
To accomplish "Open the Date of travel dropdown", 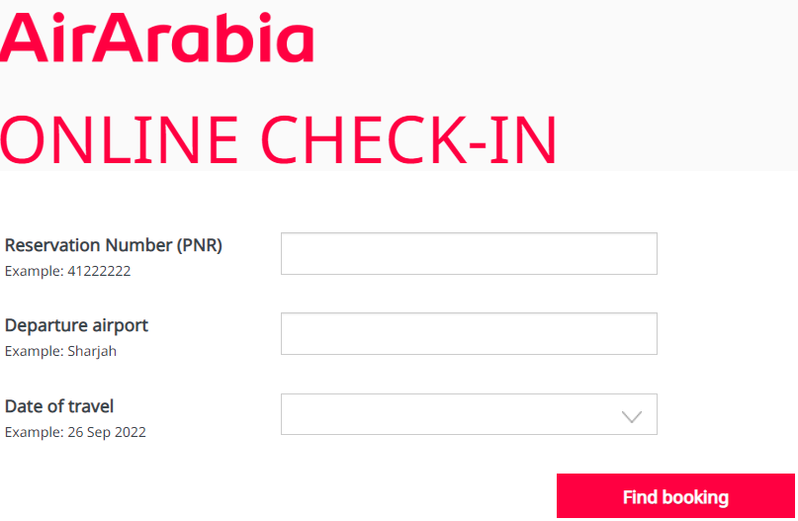I will pos(469,414).
